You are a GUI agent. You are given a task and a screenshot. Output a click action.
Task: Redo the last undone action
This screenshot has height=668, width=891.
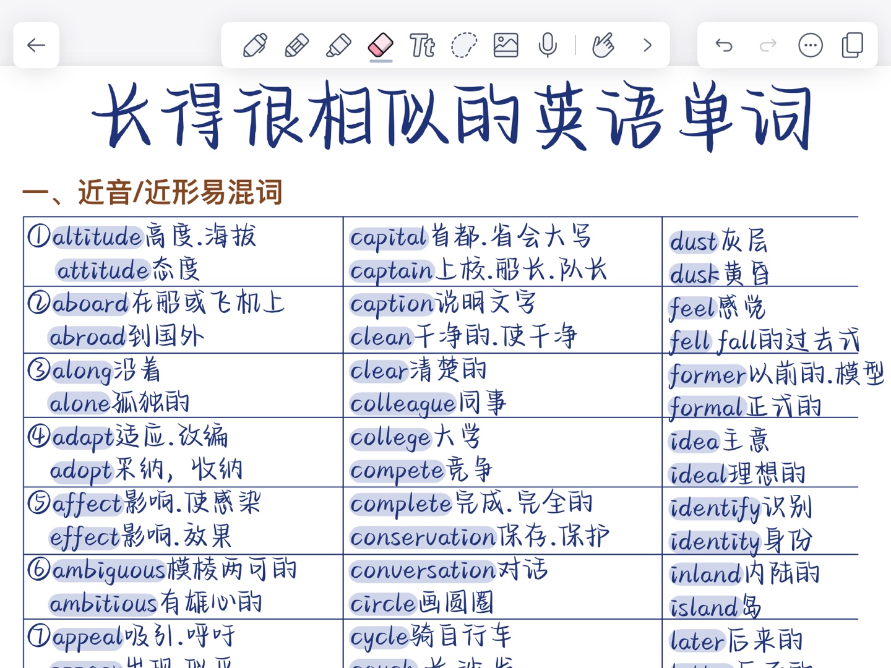768,45
